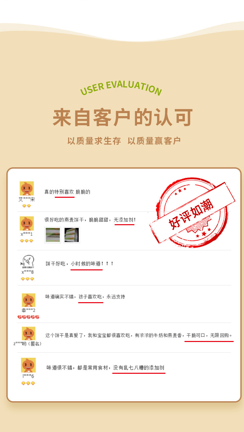This screenshot has width=244, height=432.
Task: Click the 来自客户的认可 title
Action: click(123, 117)
